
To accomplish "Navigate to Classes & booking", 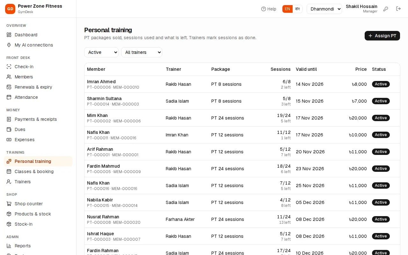I will coord(38,171).
